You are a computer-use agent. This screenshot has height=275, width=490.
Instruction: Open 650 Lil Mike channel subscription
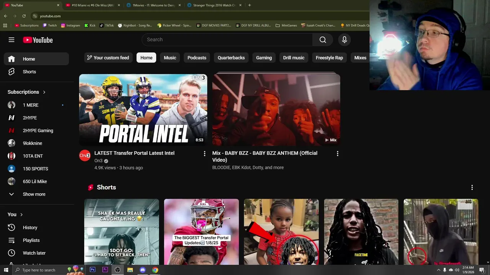[36, 181]
